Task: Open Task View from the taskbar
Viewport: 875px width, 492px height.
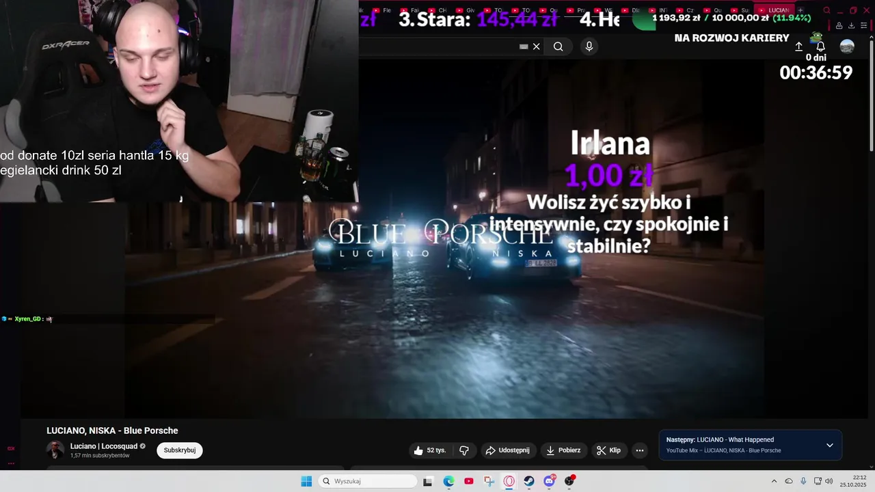Action: [x=428, y=481]
